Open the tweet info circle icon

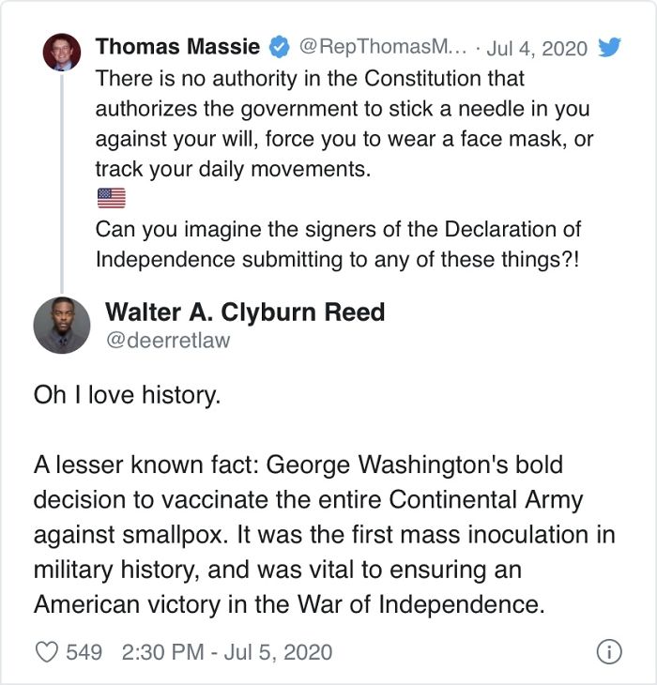click(x=609, y=652)
